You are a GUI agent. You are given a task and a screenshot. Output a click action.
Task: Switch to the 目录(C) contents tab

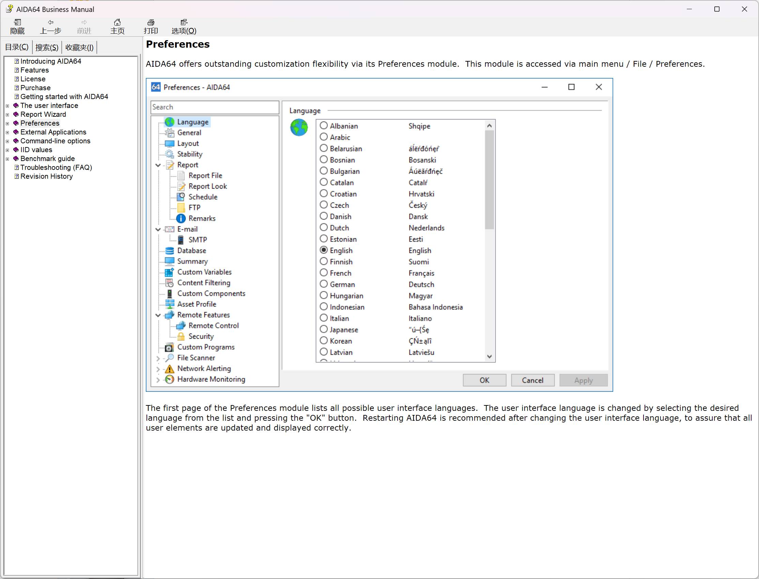[x=17, y=47]
